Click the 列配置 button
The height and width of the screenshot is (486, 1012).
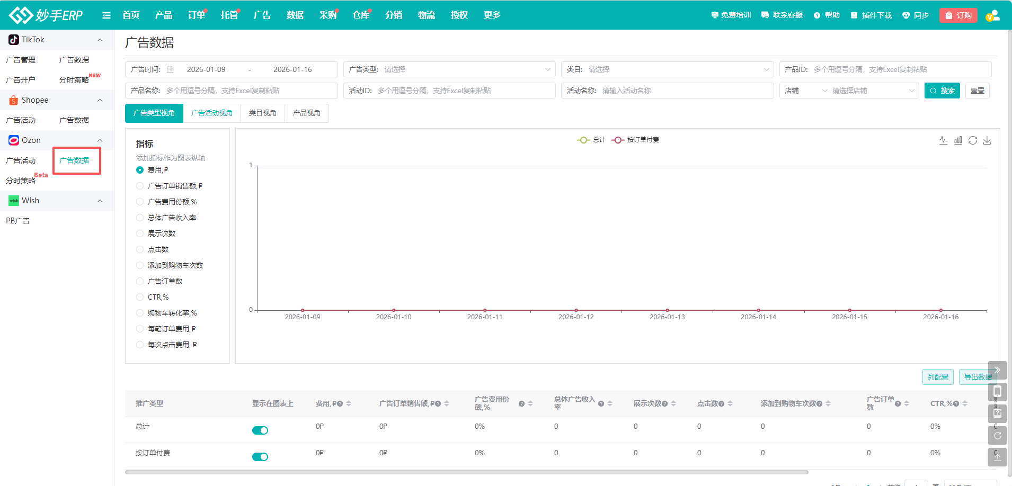pos(938,377)
